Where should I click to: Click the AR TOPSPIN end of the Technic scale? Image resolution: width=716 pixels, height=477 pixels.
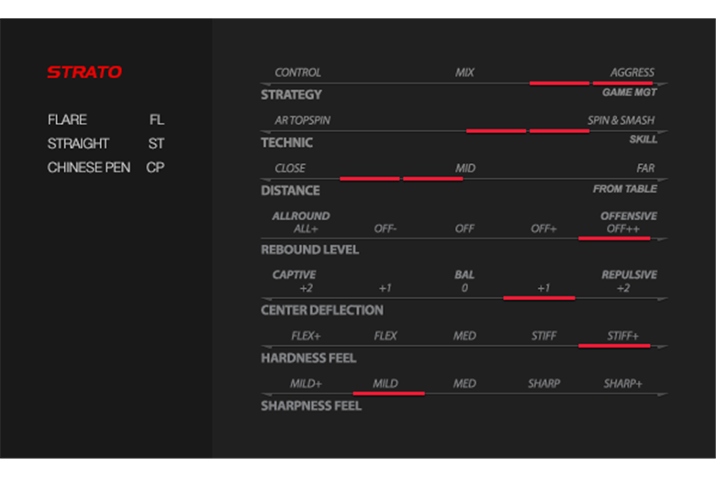(x=302, y=120)
